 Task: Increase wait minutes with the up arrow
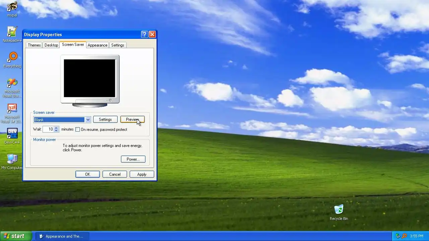pos(56,128)
